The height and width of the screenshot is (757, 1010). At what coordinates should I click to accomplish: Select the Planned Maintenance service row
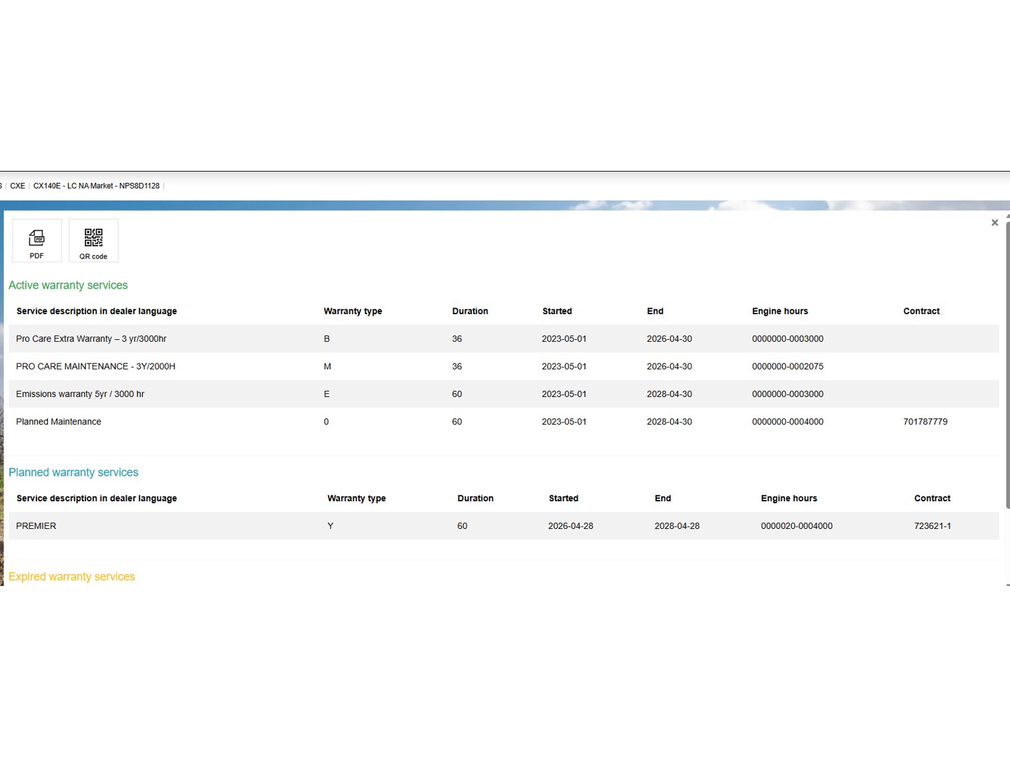point(59,422)
